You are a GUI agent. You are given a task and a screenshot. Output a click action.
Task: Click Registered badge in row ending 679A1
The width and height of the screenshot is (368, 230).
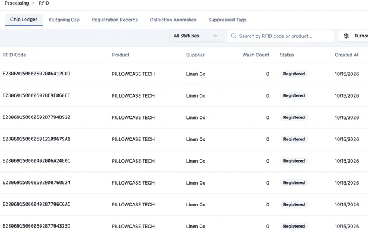pos(294,139)
